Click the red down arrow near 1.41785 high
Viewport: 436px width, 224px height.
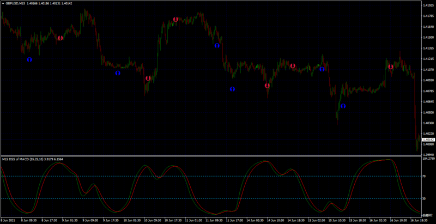pos(175,20)
